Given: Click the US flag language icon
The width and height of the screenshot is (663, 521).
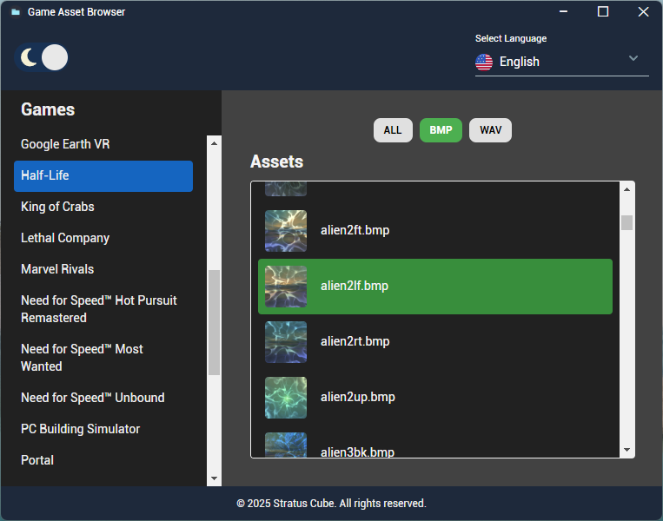Looking at the screenshot, I should 484,63.
